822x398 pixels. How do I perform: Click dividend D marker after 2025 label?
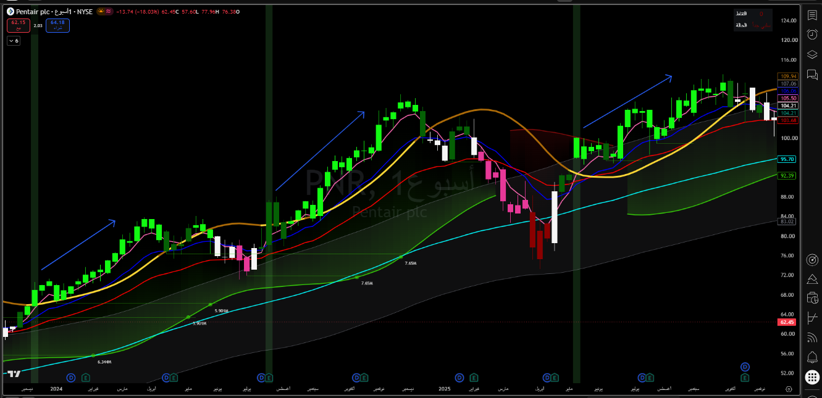(x=459, y=377)
